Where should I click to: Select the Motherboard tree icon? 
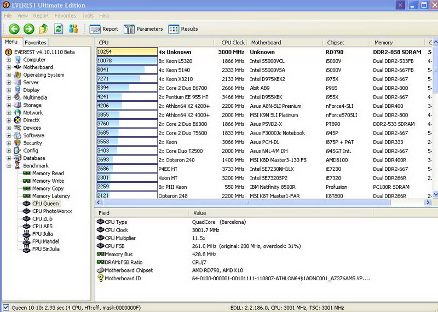pos(18,67)
